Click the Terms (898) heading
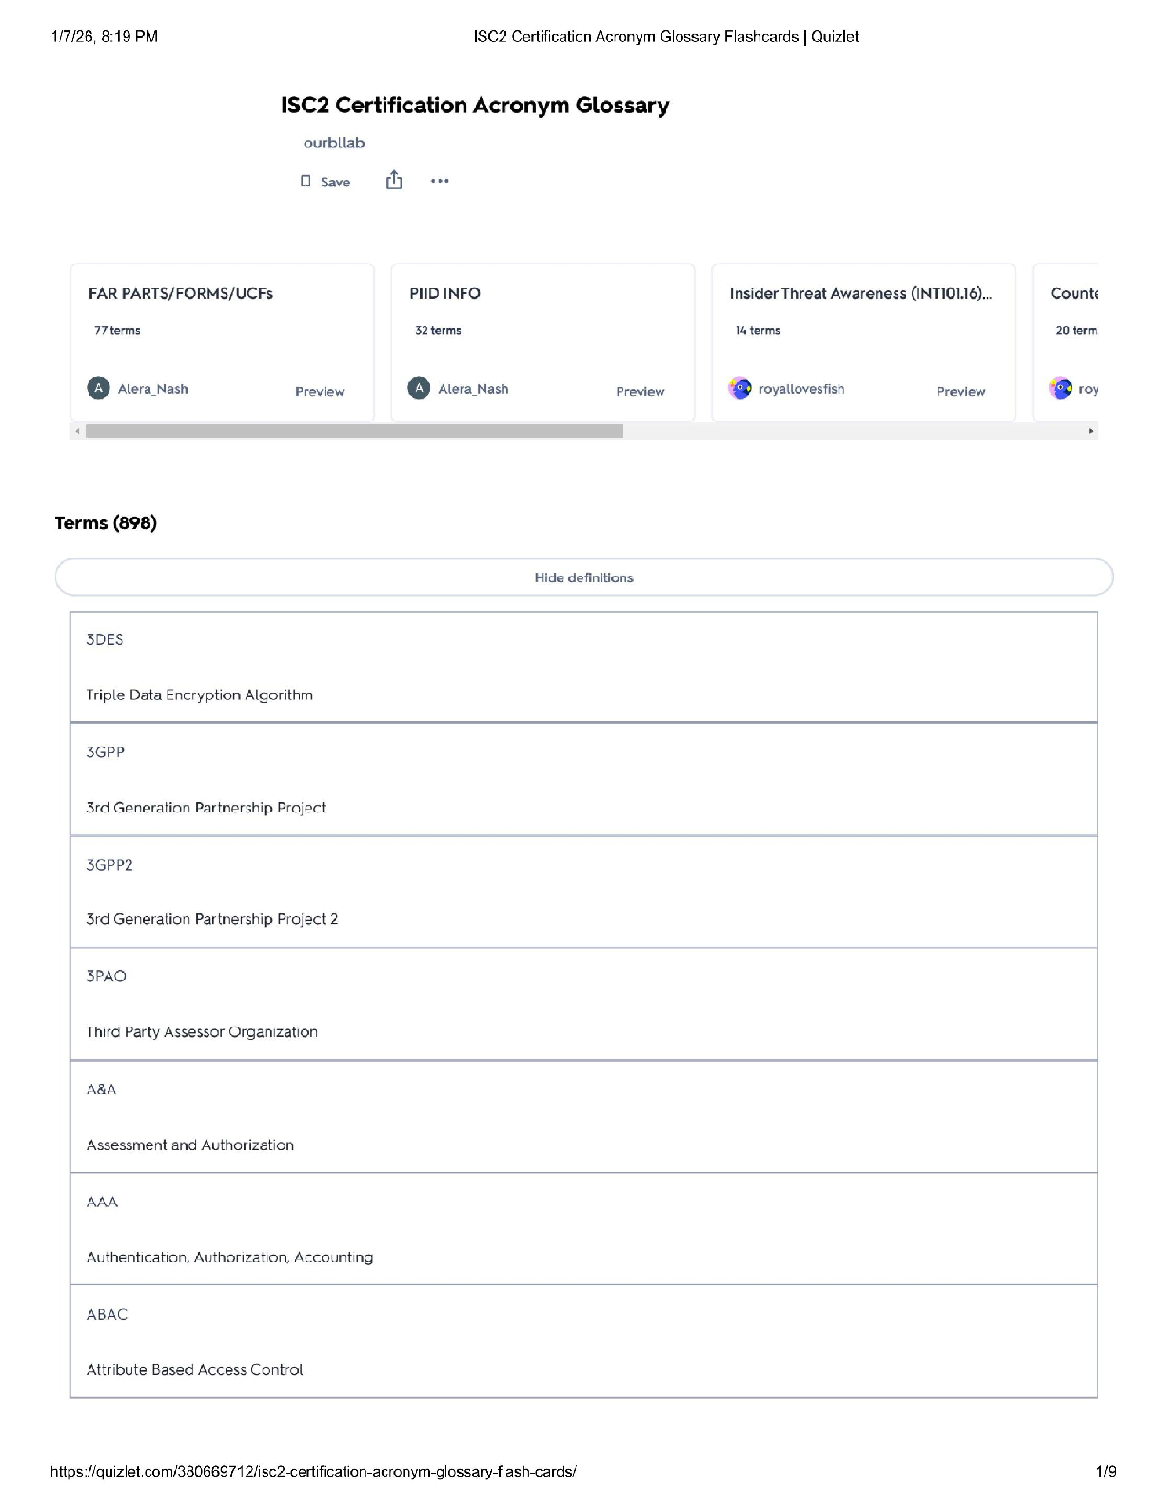1165x1507 pixels. (x=106, y=522)
